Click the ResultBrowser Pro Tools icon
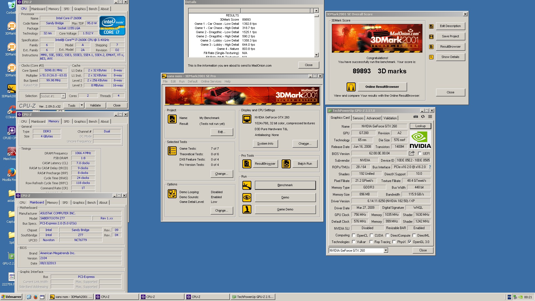 [x=247, y=164]
